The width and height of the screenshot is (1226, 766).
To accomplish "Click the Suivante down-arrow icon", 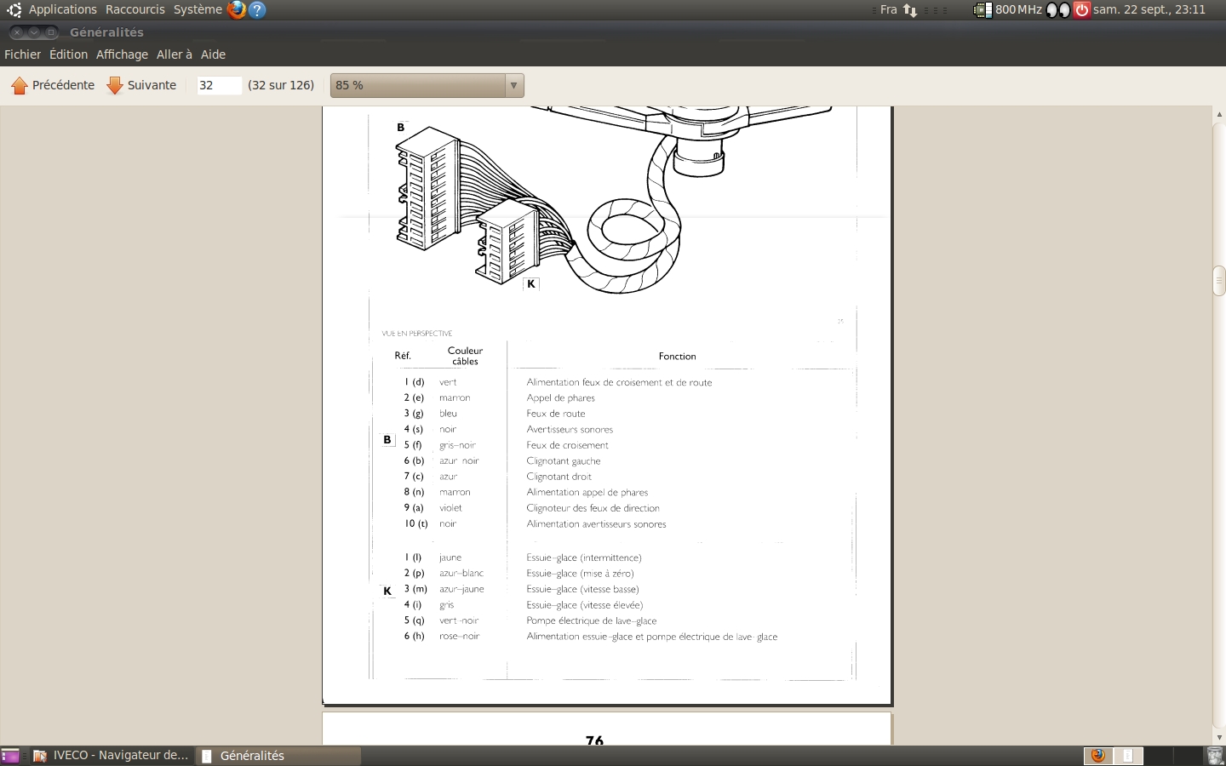I will pyautogui.click(x=115, y=86).
